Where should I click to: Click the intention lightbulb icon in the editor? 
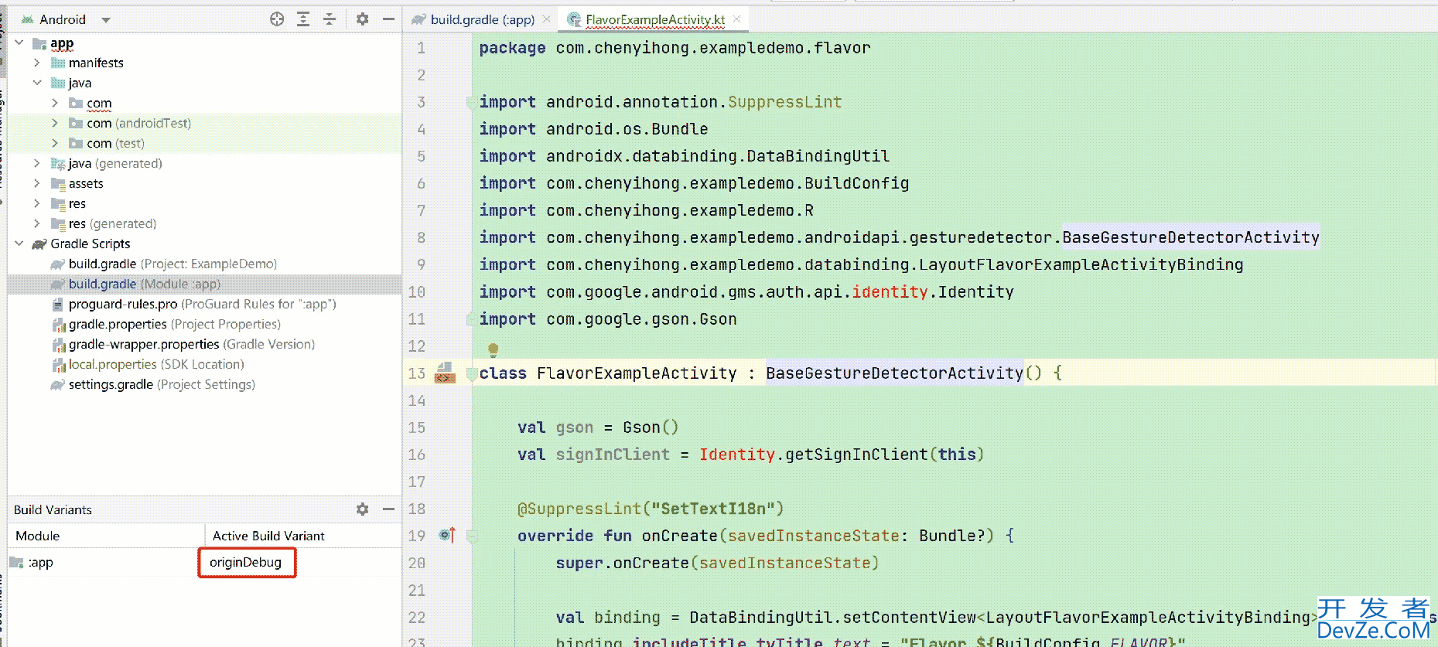(x=494, y=349)
